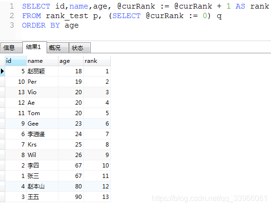Click the rank column header

(97, 61)
